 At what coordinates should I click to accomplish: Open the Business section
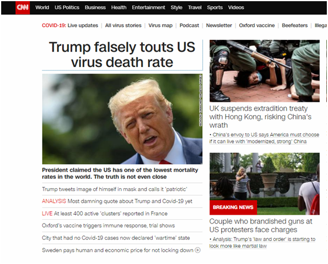click(x=95, y=8)
